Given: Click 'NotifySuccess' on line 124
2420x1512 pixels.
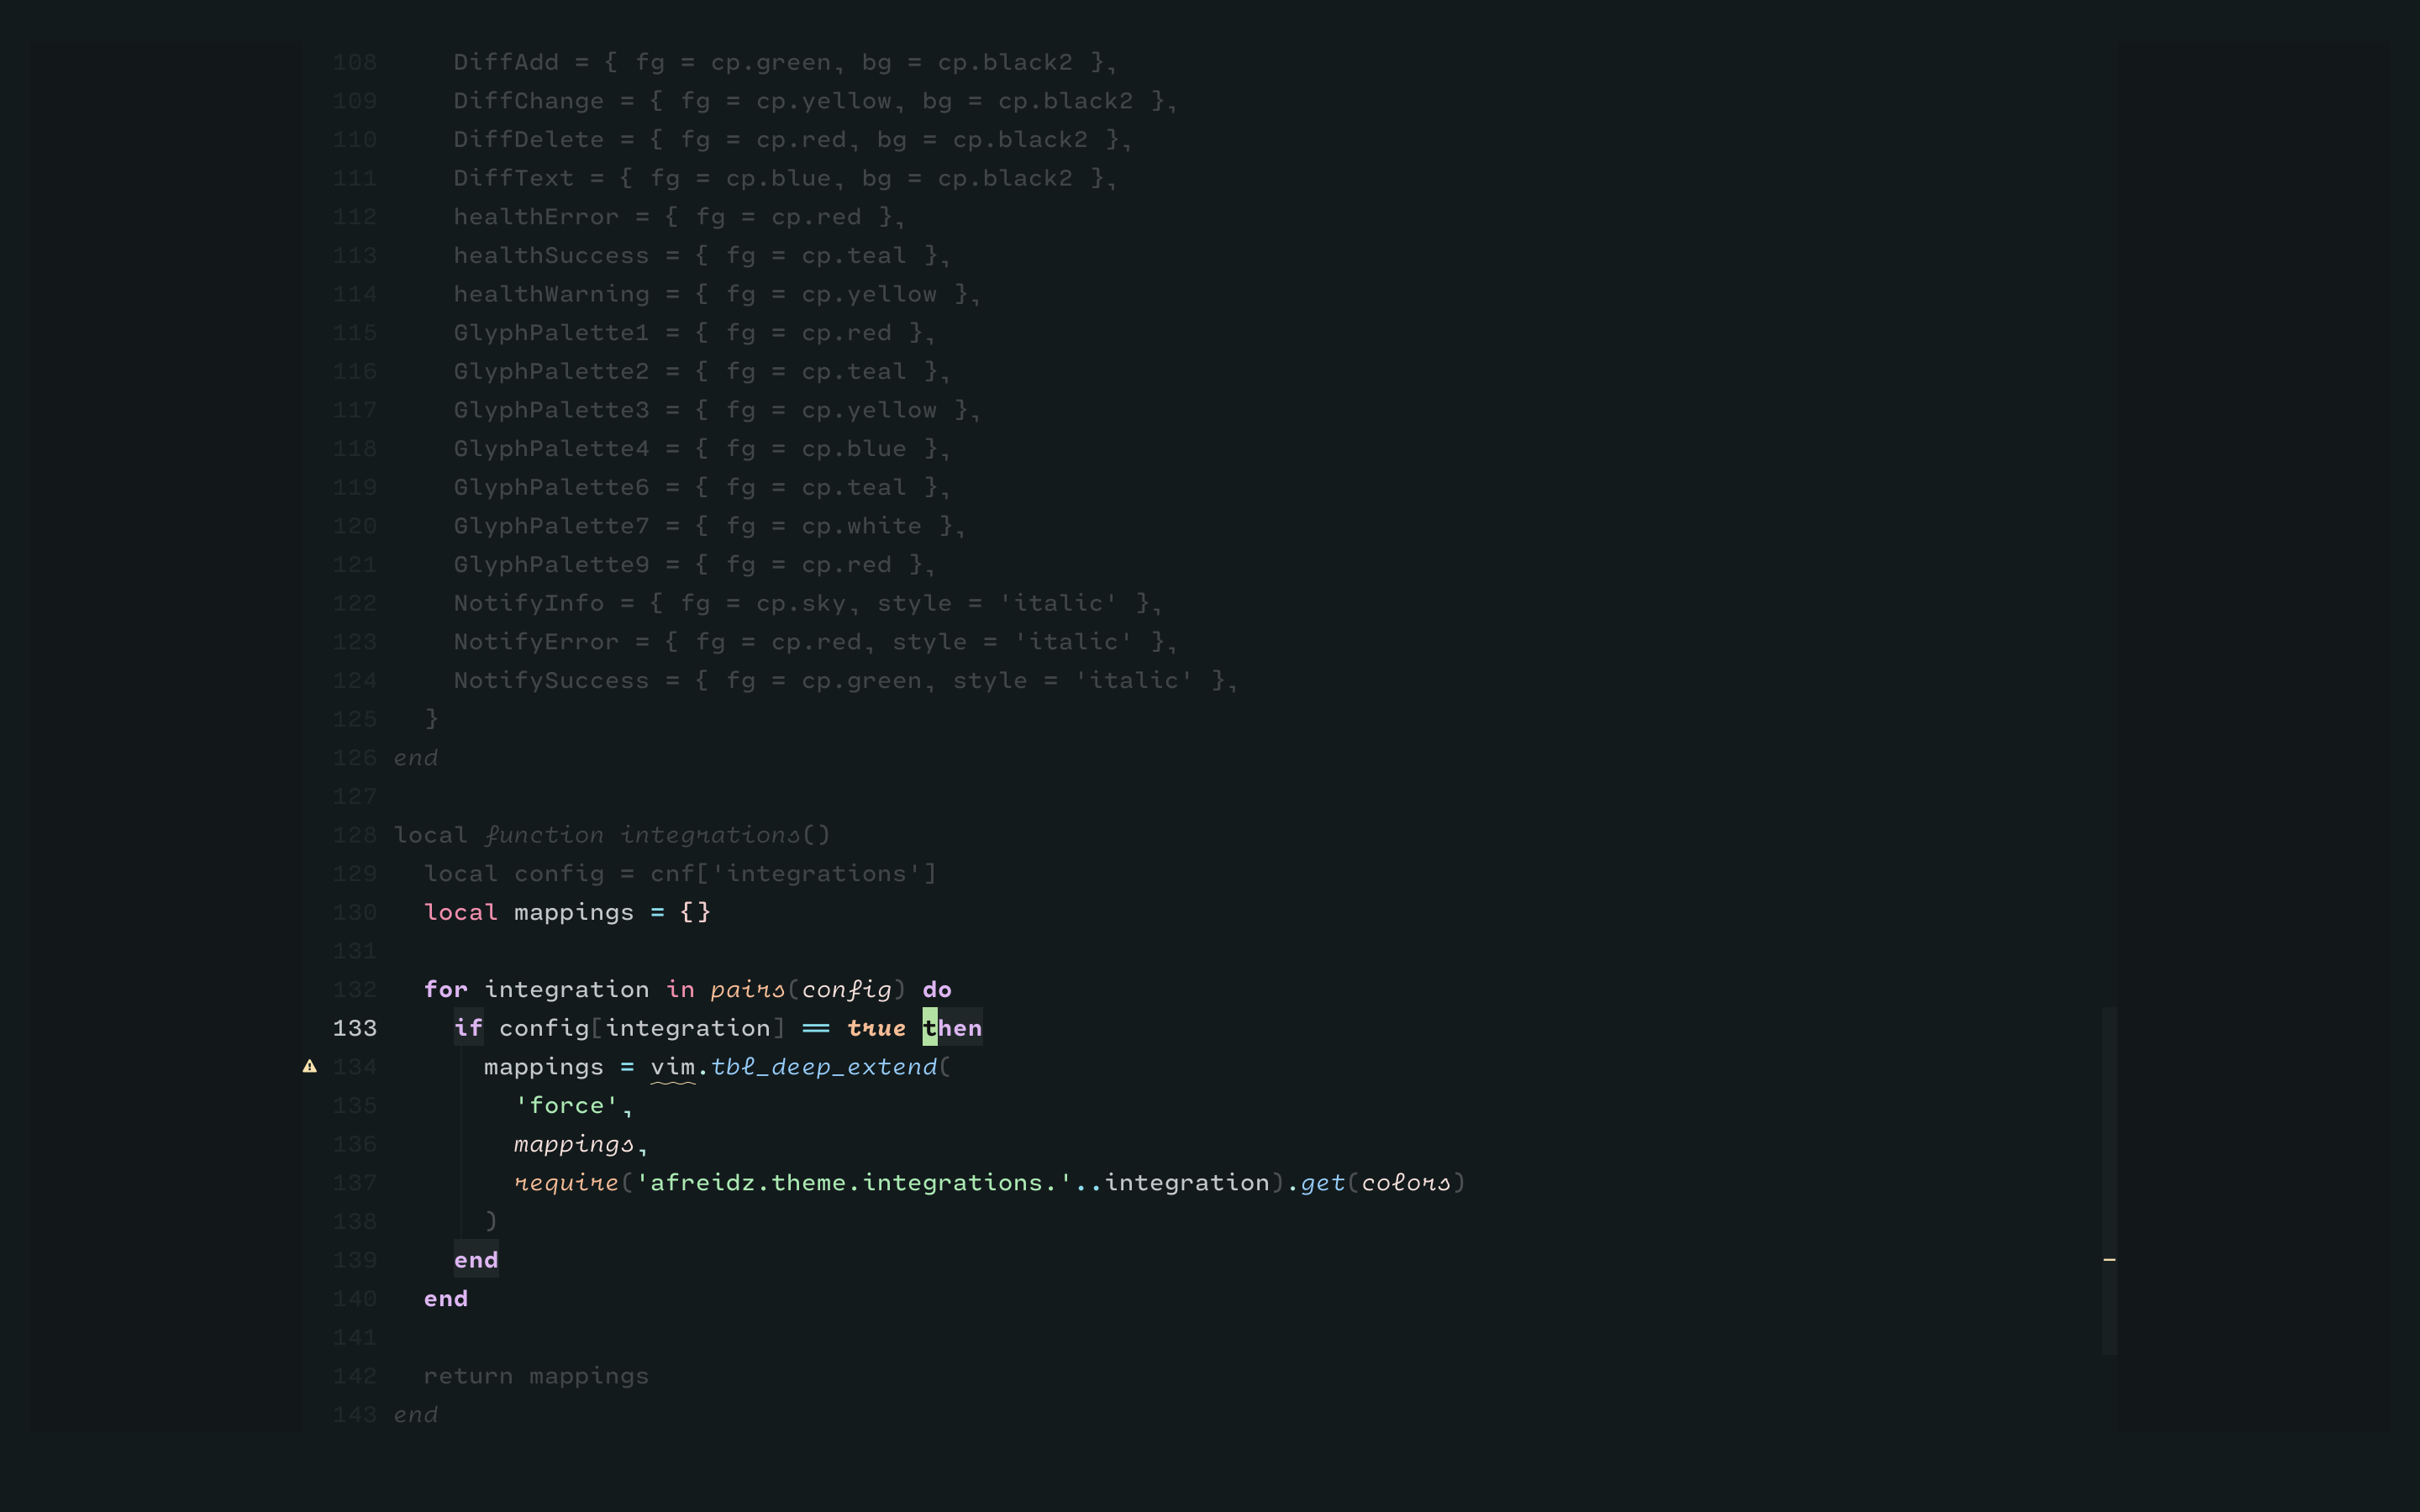Looking at the screenshot, I should (551, 680).
